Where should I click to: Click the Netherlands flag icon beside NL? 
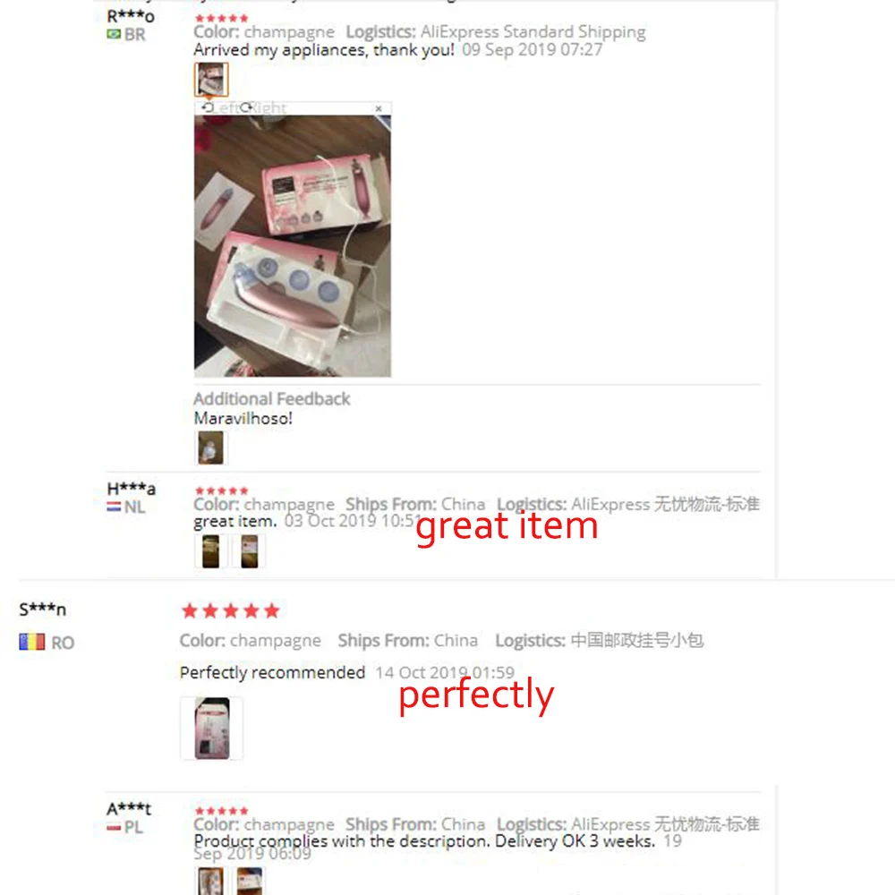pos(114,507)
